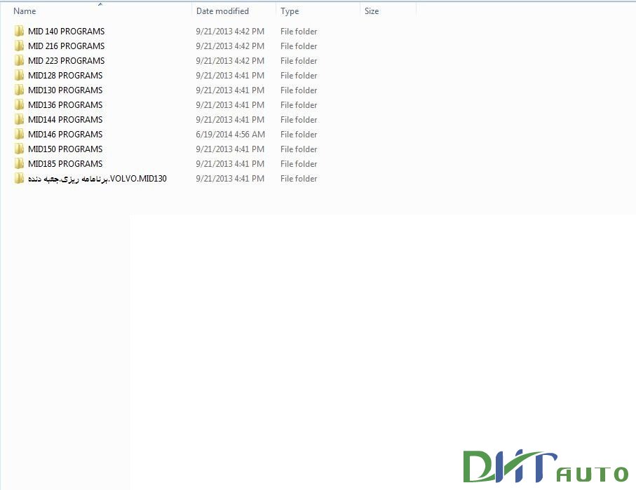The height and width of the screenshot is (490, 636).
Task: Click the MID 216 PROGRAMS folder icon
Action: 18,46
